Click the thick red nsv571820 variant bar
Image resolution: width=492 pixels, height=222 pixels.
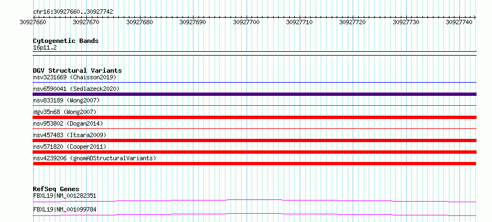click(255, 152)
